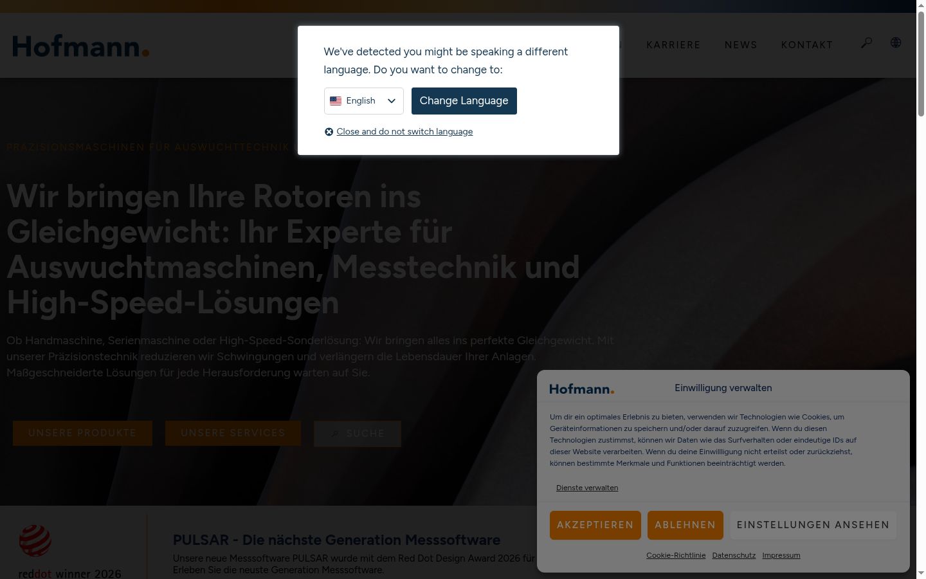
Task: Click Einstellungen ansehen button
Action: coord(813,525)
